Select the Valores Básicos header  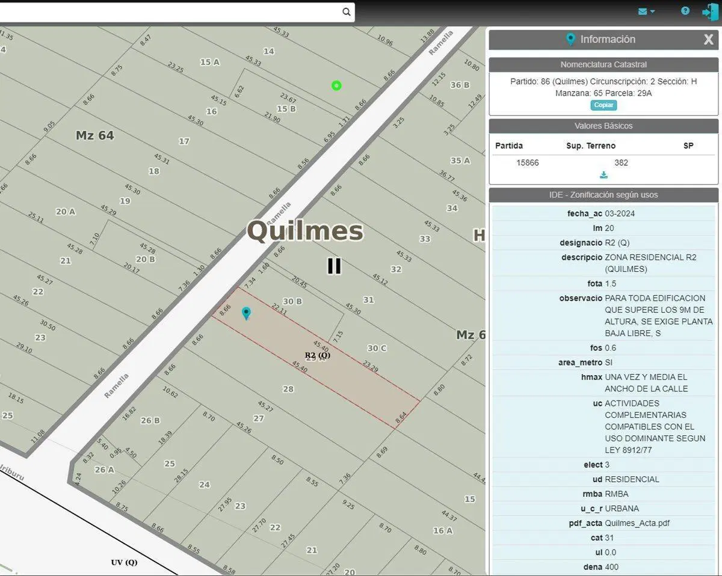point(603,126)
